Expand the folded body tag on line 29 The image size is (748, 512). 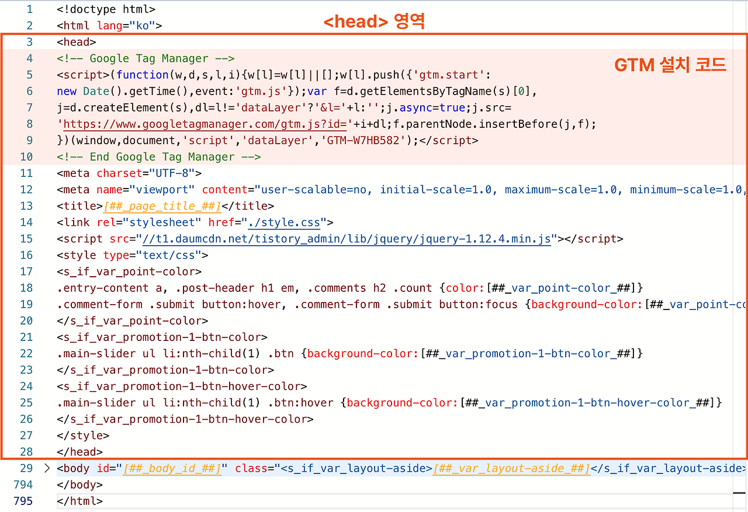47,468
